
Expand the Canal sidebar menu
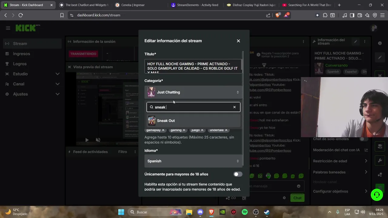pyautogui.click(x=32, y=84)
